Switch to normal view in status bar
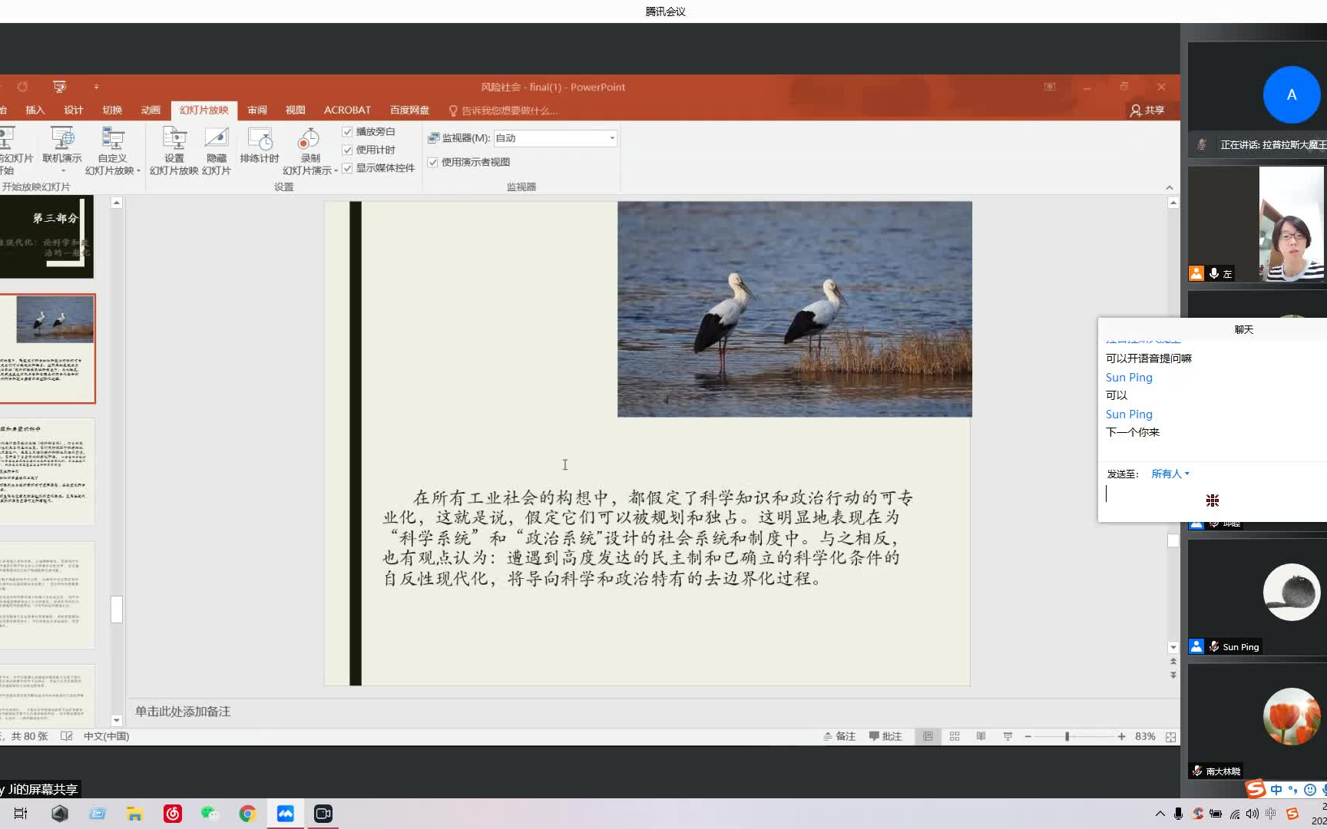Viewport: 1327px width, 829px height. click(x=928, y=736)
